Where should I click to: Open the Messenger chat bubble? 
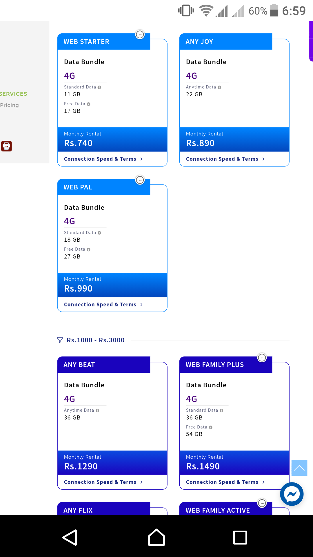point(292,494)
